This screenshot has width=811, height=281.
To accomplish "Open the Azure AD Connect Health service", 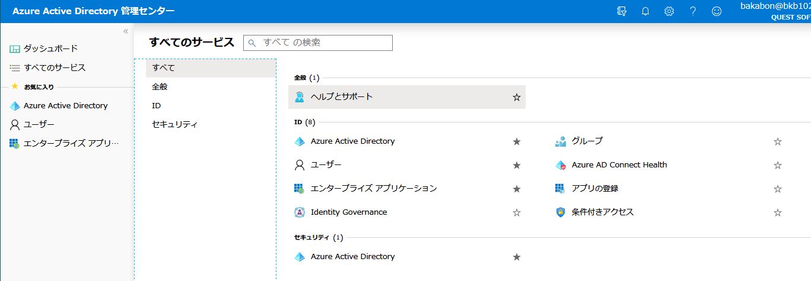I will (x=619, y=165).
